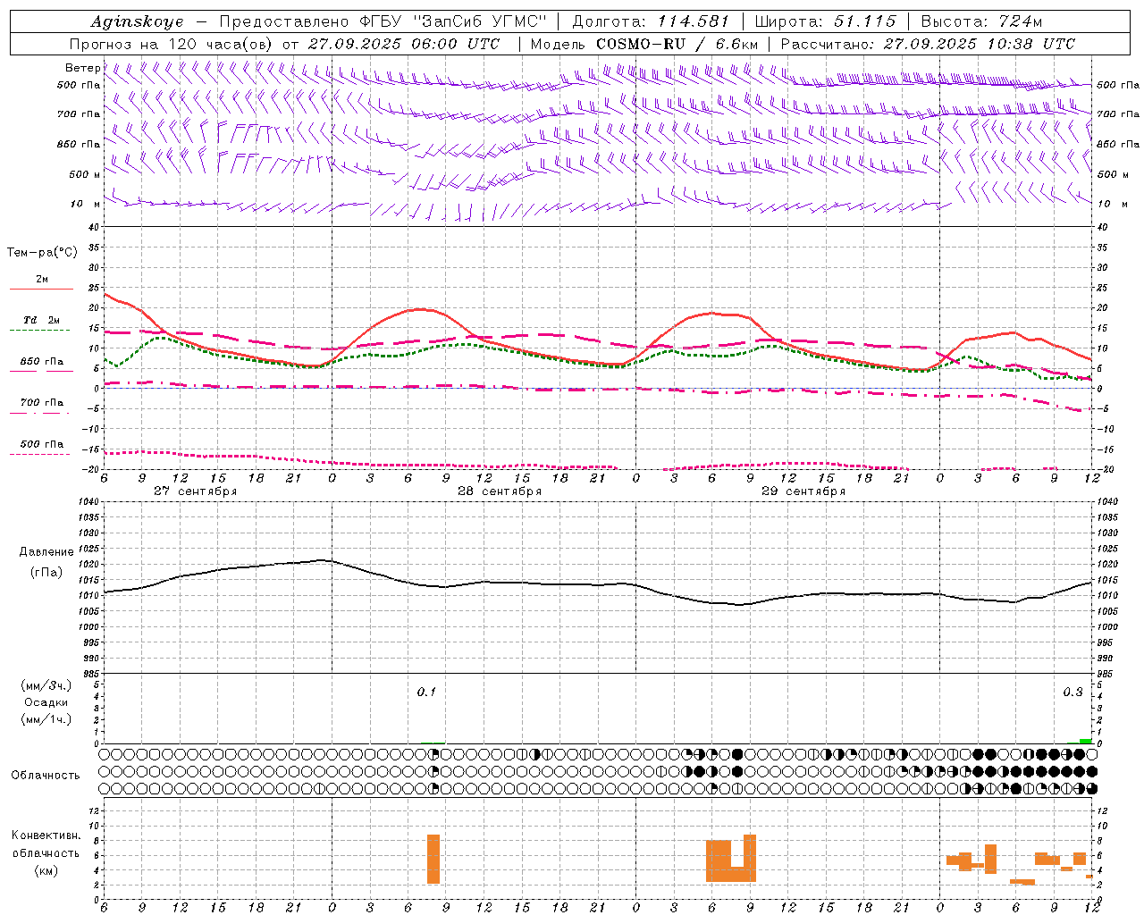
Task: Select the 'Долгота: 114.581' longitude field
Action: coord(650,21)
